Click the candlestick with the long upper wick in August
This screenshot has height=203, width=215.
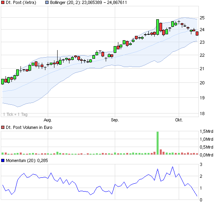[58, 57]
